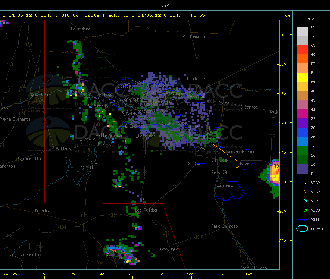Screen dimensions: 330x279
Task: Click the '-160' km y-axis tick
Action: click(x=282, y=153)
